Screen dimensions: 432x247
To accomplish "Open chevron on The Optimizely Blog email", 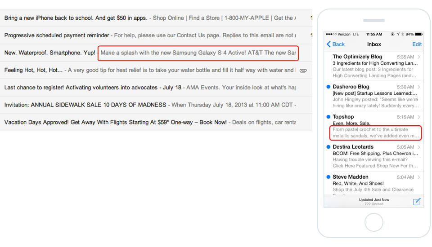I will 419,57.
